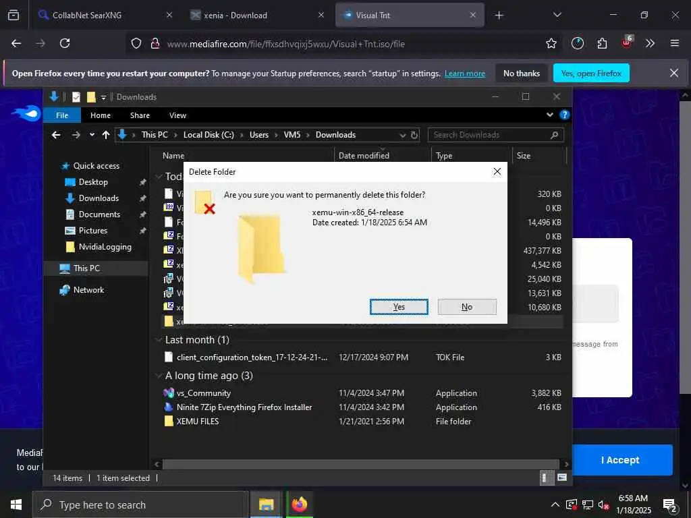Viewport: 691px width, 518px height.
Task: Reload the MediaFire page
Action: point(65,44)
